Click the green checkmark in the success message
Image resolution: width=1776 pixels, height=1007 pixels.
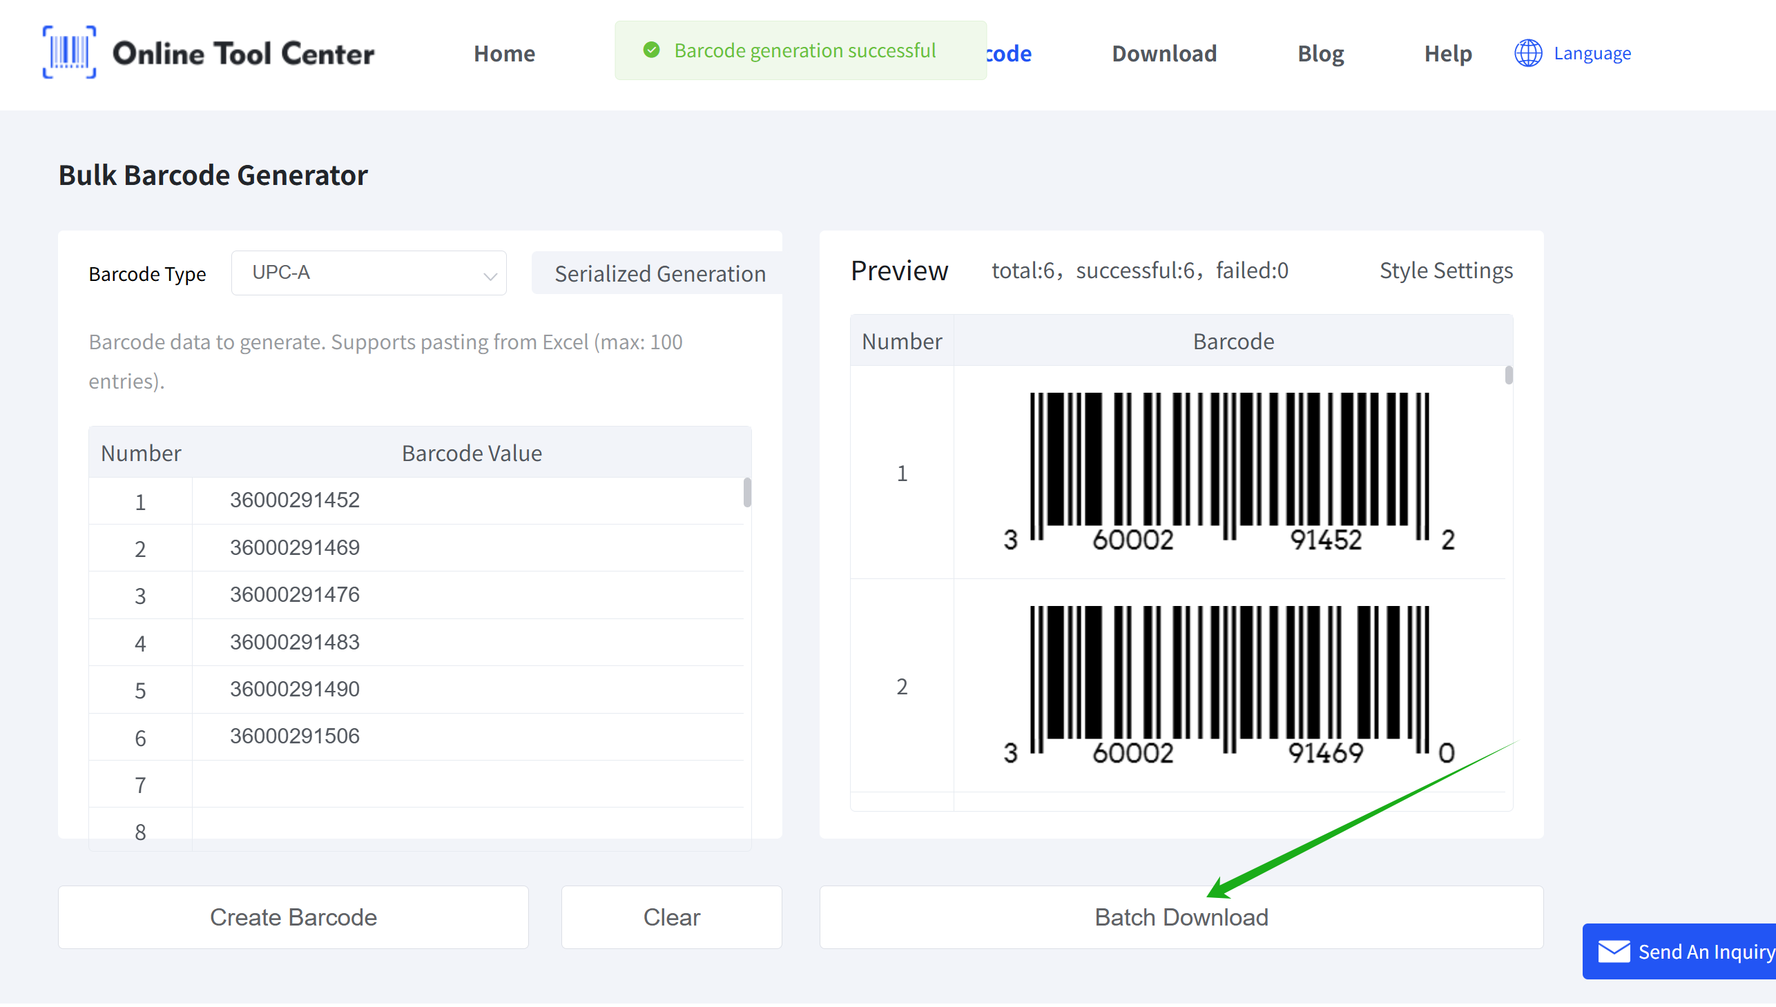point(651,50)
